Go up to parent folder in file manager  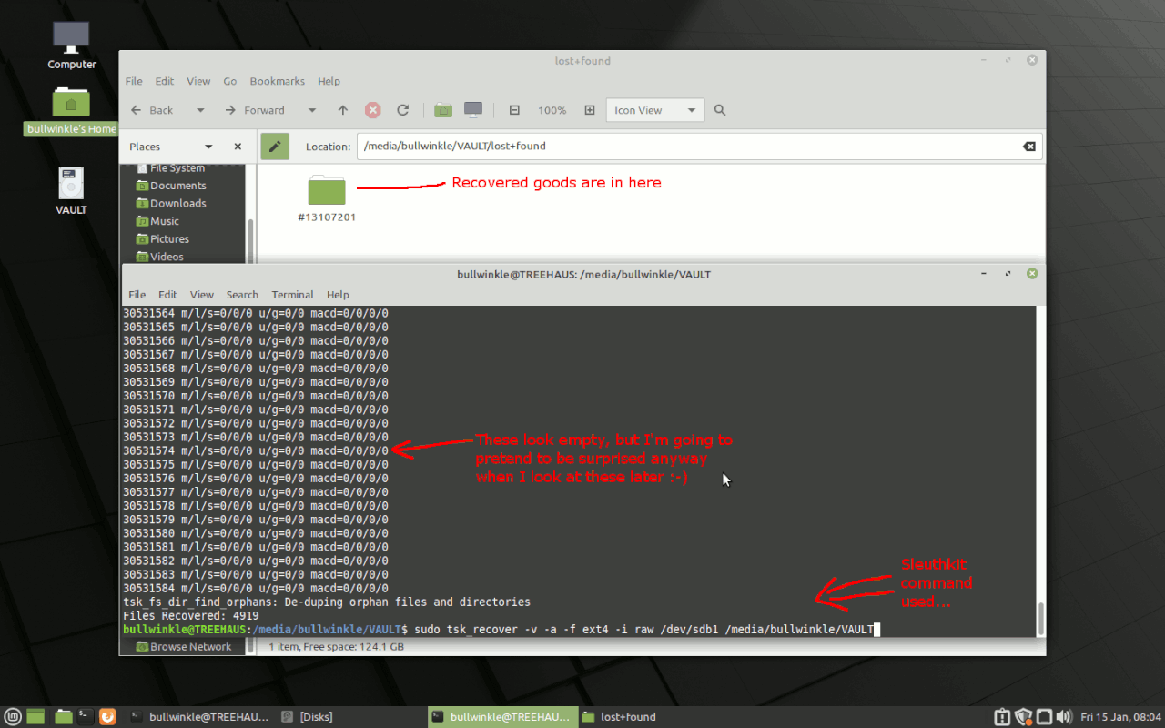click(342, 110)
